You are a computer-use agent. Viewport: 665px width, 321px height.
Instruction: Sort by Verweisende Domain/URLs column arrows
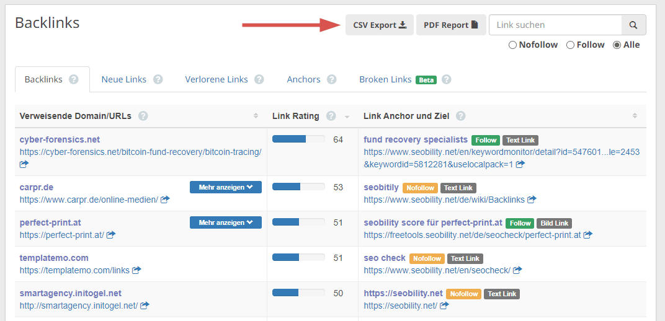[256, 116]
